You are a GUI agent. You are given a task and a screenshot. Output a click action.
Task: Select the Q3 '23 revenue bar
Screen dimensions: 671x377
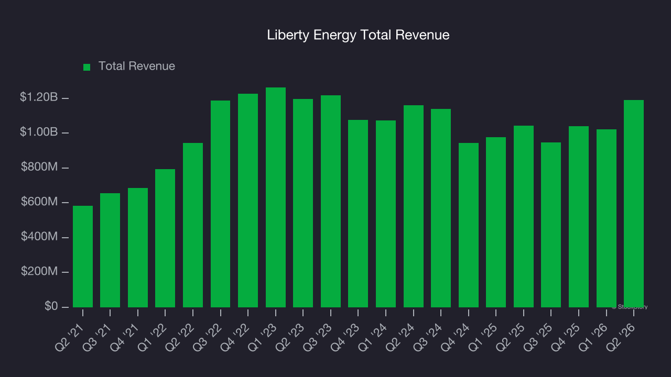coord(331,201)
